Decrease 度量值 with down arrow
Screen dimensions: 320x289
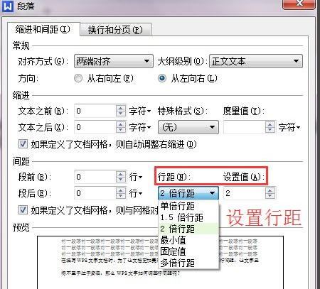(270, 130)
